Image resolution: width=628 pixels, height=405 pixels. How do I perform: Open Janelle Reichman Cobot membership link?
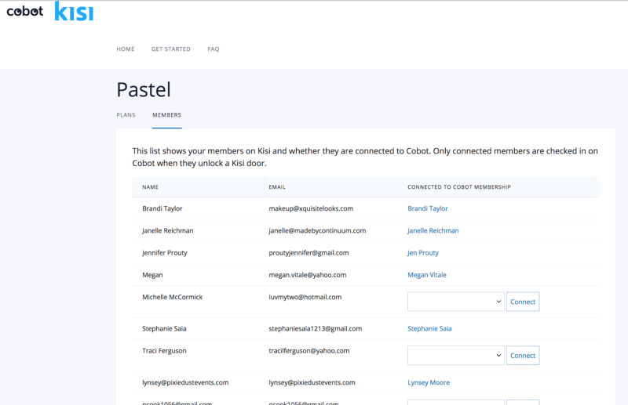[433, 230]
